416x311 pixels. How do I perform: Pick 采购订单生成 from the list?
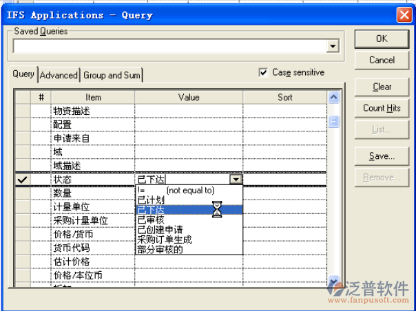point(165,239)
